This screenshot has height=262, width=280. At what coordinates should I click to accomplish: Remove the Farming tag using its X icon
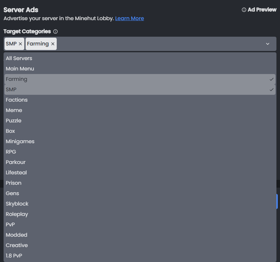click(52, 44)
